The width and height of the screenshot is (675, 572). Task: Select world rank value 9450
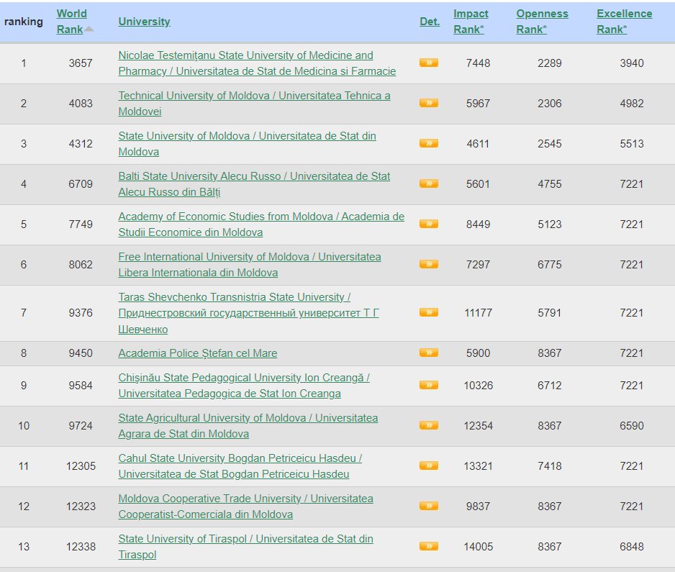tap(81, 353)
